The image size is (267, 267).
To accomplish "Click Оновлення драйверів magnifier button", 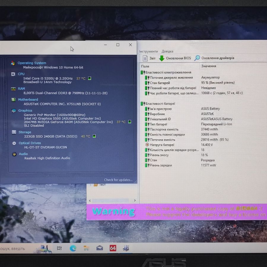I will pyautogui.click(x=214, y=58).
